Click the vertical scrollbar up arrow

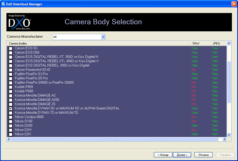click(x=229, y=43)
